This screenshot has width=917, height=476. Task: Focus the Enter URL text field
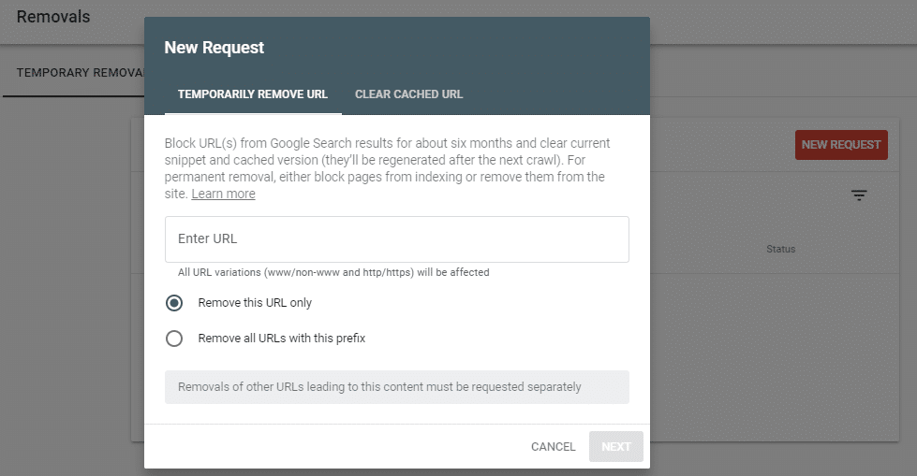(397, 238)
